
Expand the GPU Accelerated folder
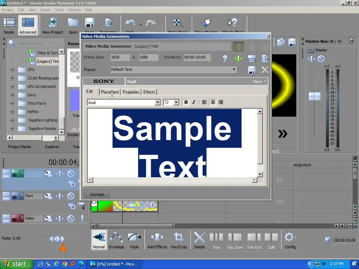12,87
